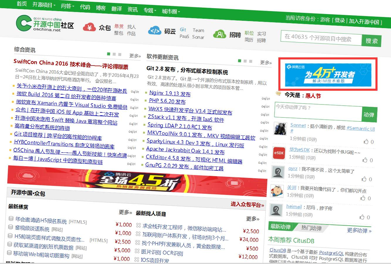Select second gray dot in 软件更新资讯 pager
Image resolution: width=391 pixels, height=264 pixels.
tap(245, 61)
